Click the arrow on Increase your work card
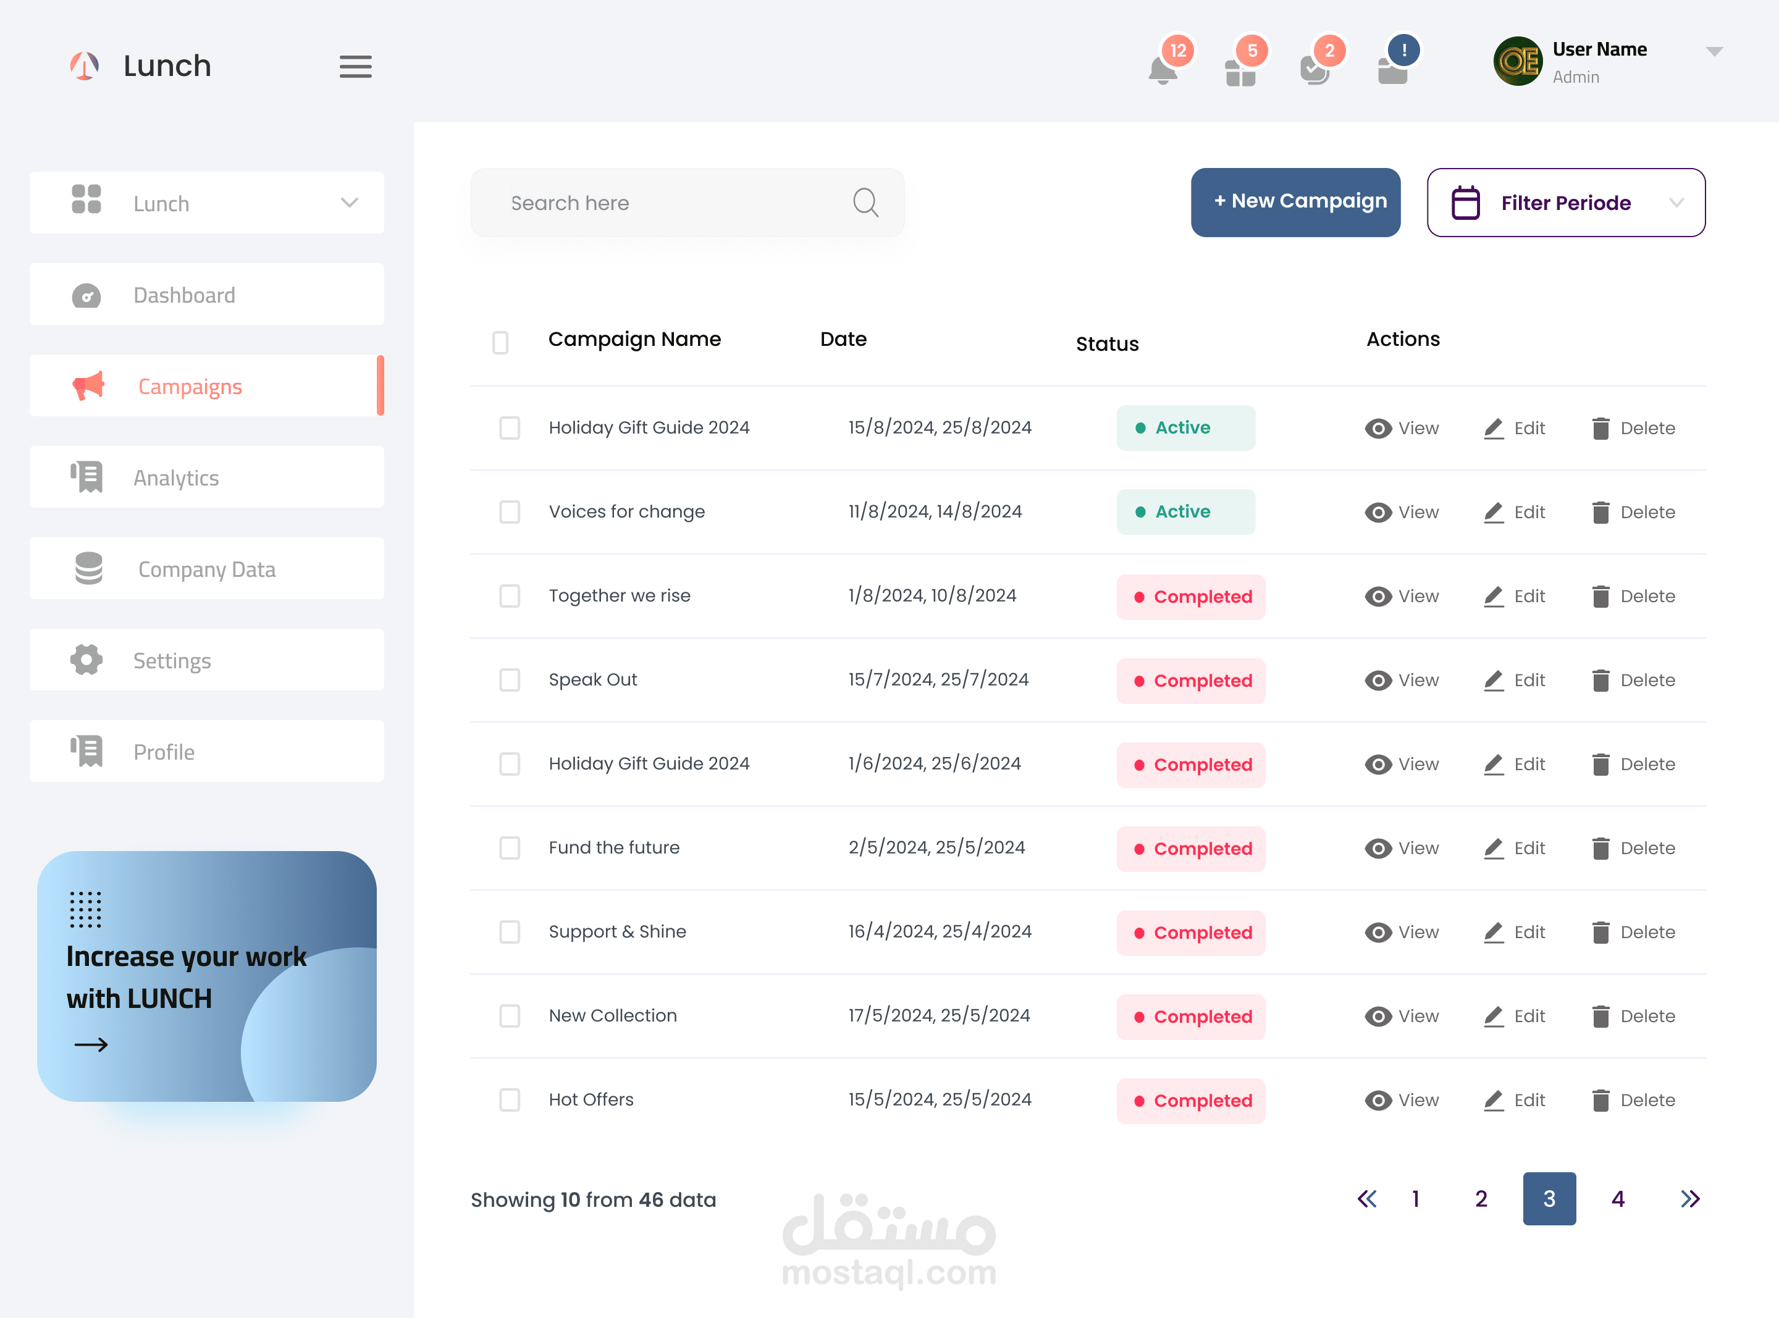 point(91,1045)
